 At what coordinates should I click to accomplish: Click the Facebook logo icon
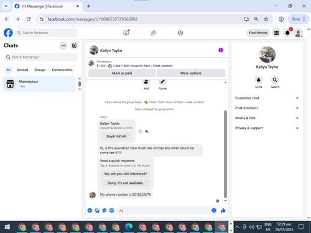(8, 33)
